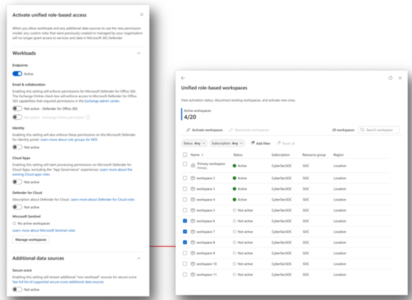
Task: Select the workspace 4 checkbox
Action: [x=185, y=200]
